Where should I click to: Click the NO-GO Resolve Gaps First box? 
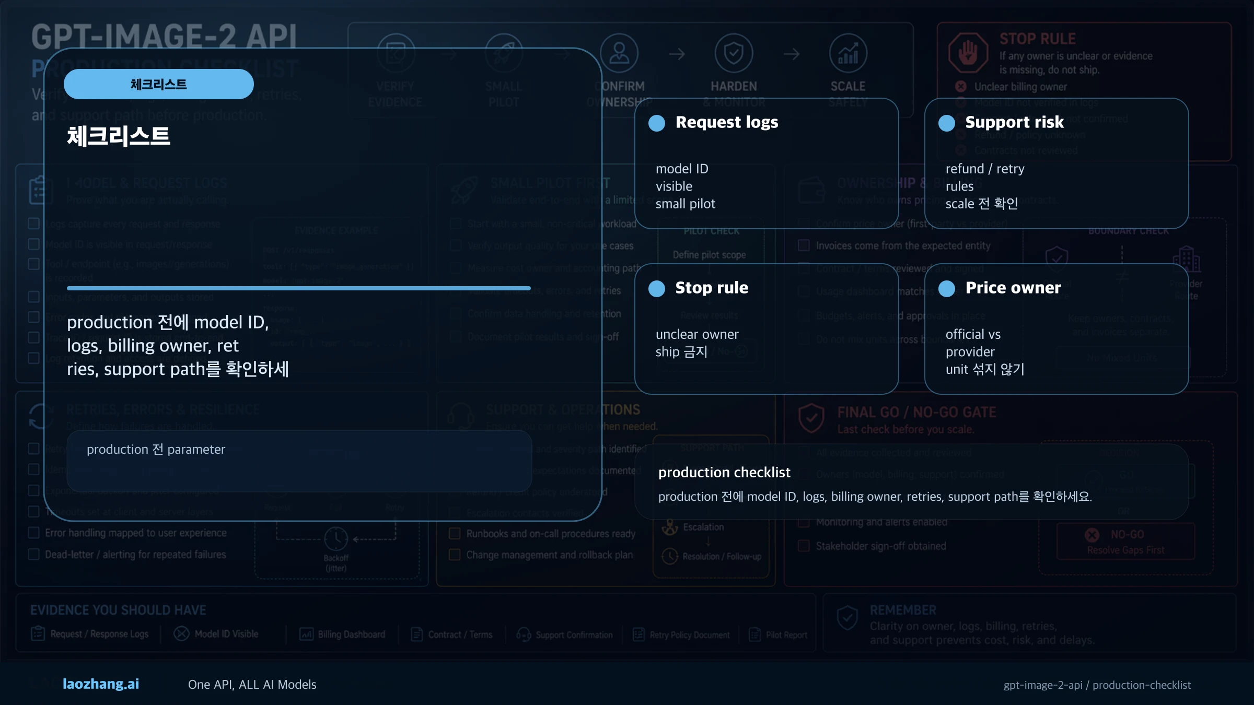tap(1126, 542)
